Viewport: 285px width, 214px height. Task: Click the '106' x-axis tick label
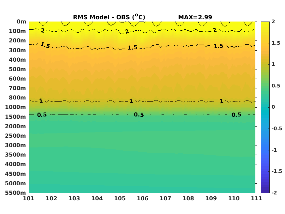click(x=143, y=198)
